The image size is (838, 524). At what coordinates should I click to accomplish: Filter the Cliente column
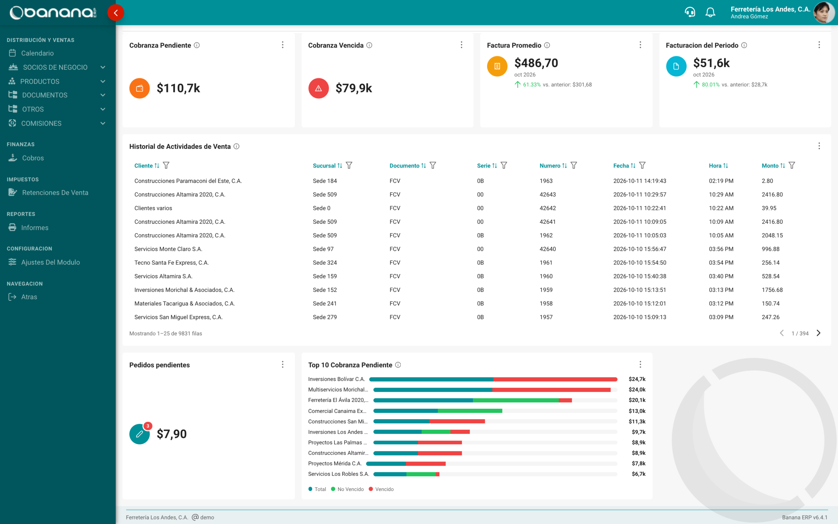pos(166,166)
